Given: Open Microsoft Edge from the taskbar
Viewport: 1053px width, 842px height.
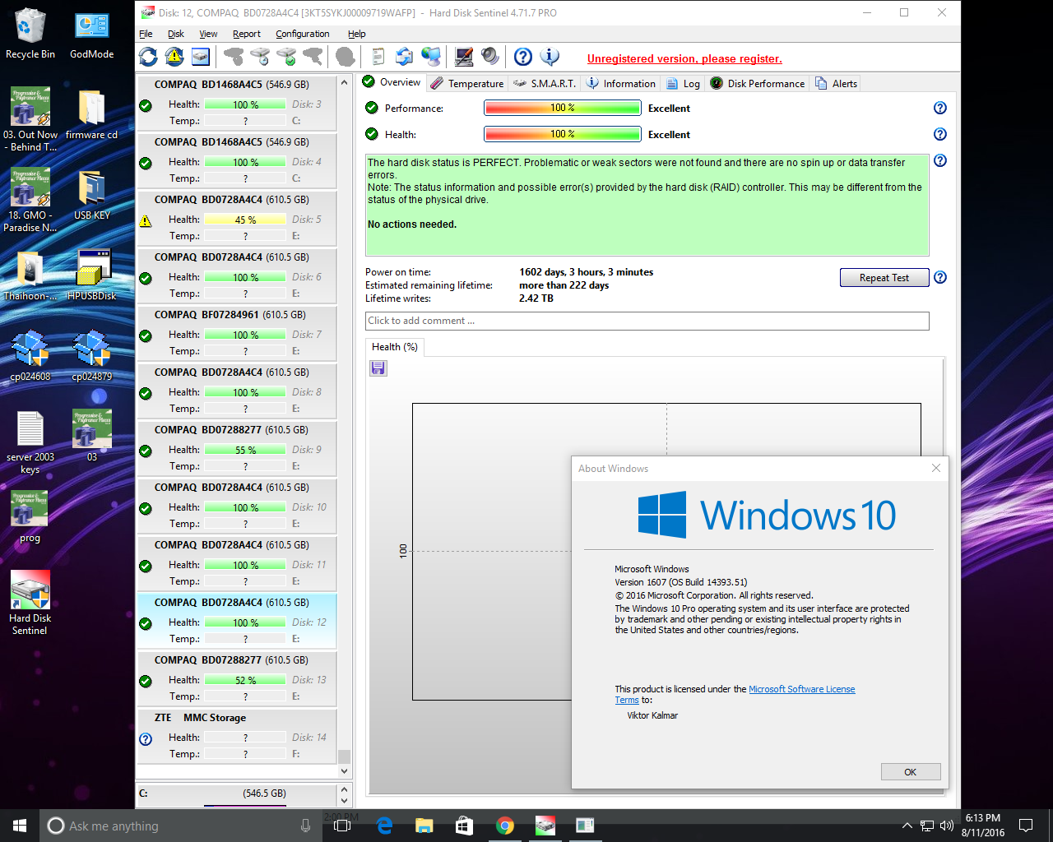Looking at the screenshot, I should (x=384, y=826).
